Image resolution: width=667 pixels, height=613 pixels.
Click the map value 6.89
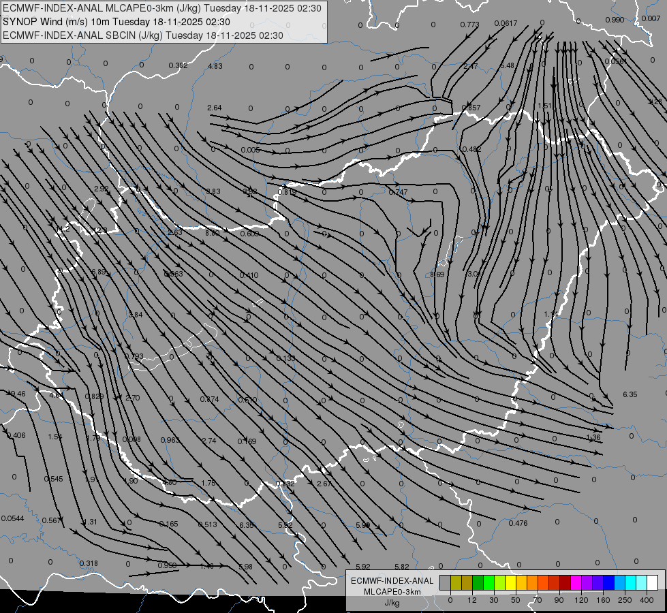(99, 272)
